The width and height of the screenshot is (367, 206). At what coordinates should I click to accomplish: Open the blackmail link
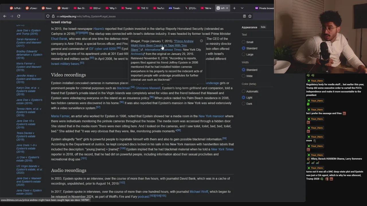click(123, 88)
